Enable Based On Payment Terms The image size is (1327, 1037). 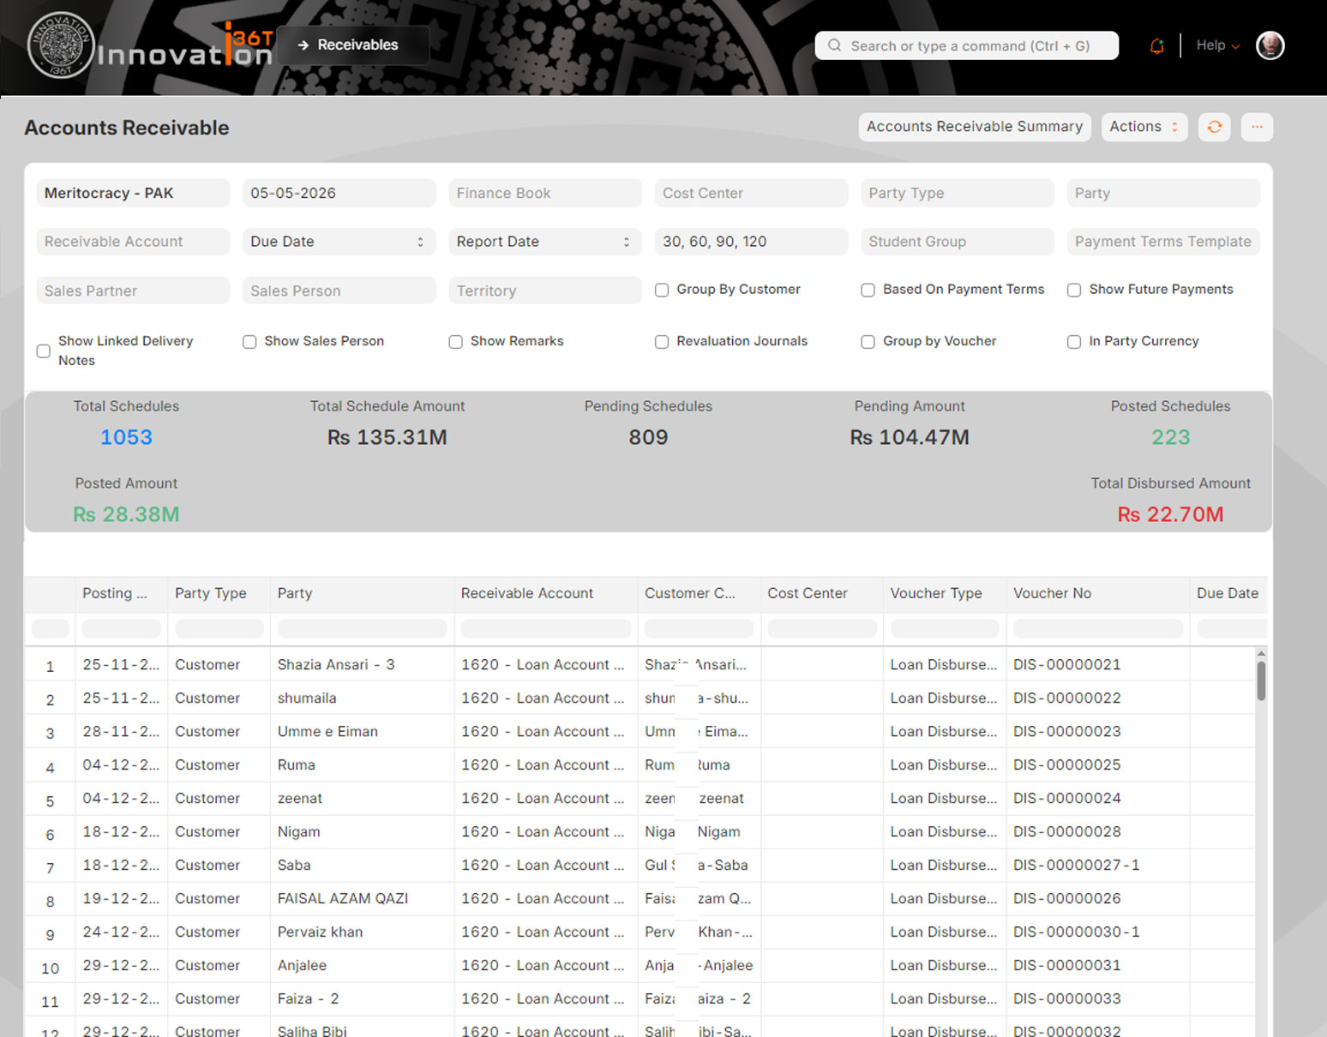click(868, 290)
